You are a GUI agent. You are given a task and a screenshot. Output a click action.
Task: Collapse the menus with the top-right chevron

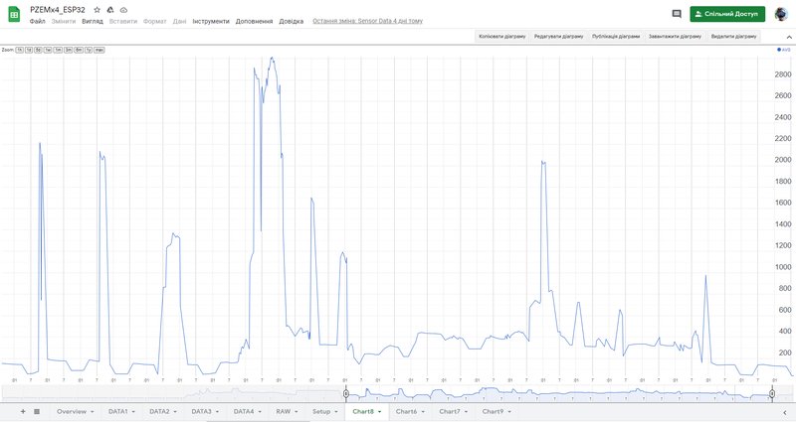(789, 37)
